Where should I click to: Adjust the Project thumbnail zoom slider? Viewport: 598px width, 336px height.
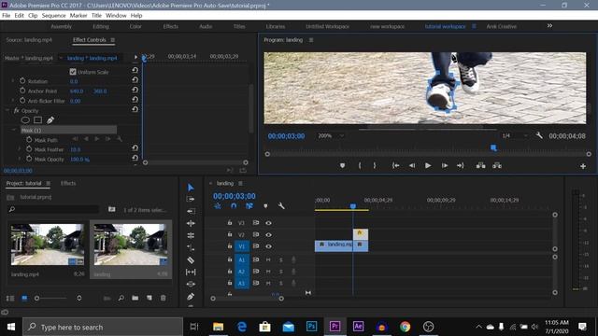coord(36,298)
